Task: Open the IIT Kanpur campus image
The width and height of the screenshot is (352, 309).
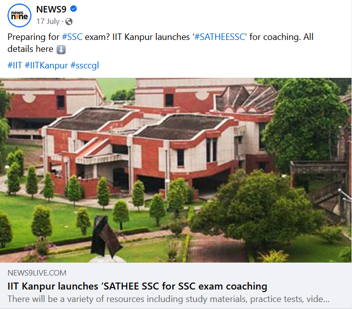Action: (176, 170)
